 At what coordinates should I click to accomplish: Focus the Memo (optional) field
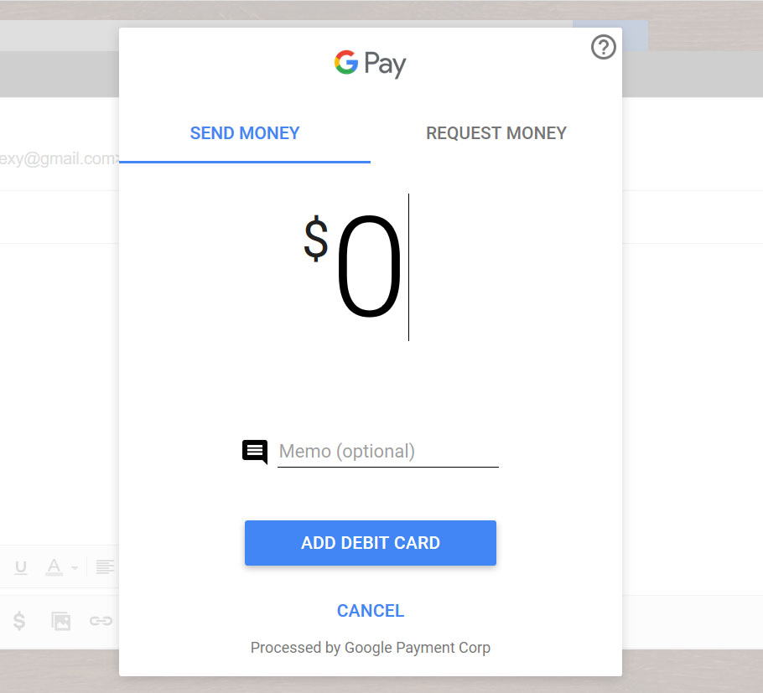click(x=388, y=452)
